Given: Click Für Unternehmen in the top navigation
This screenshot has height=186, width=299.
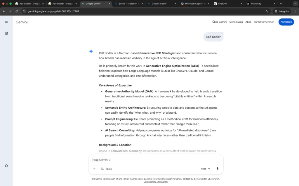Looking at the screenshot, I should (264, 22).
